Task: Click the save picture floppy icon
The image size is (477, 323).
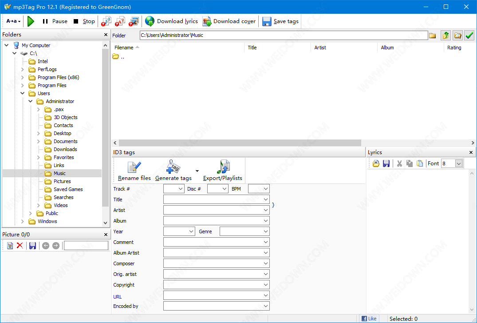Action: [32, 246]
